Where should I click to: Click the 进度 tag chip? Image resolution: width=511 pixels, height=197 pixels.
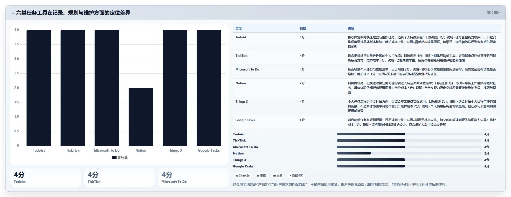[278, 175]
